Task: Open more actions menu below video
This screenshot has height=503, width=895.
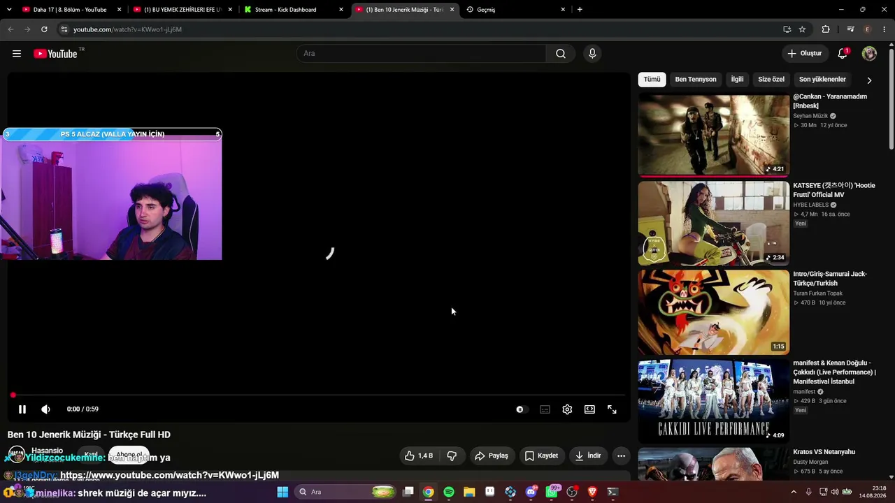Action: [621, 455]
